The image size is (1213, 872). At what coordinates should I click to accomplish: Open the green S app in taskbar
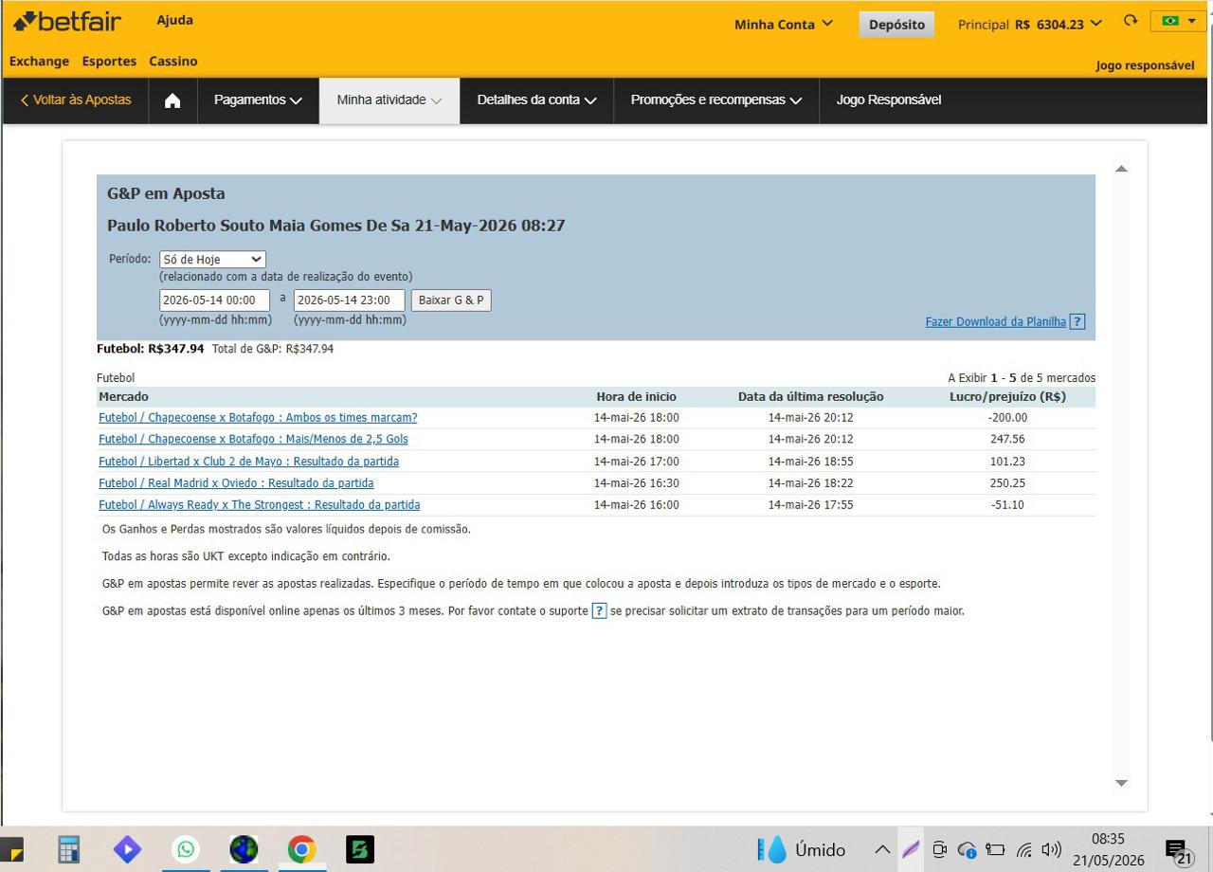point(359,849)
